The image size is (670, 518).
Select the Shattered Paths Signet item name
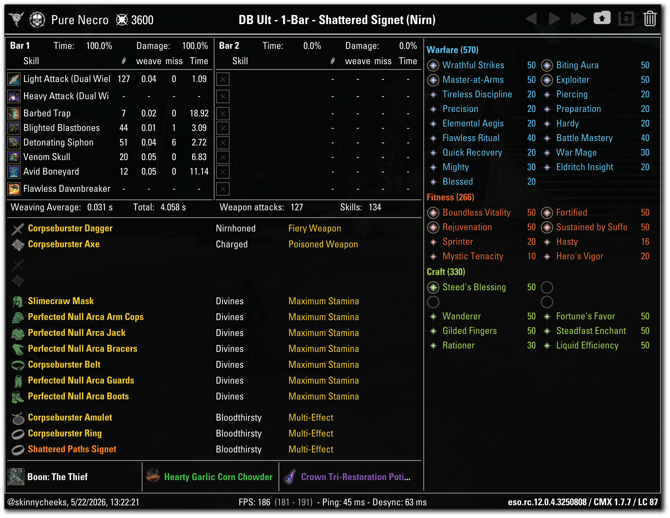point(72,449)
